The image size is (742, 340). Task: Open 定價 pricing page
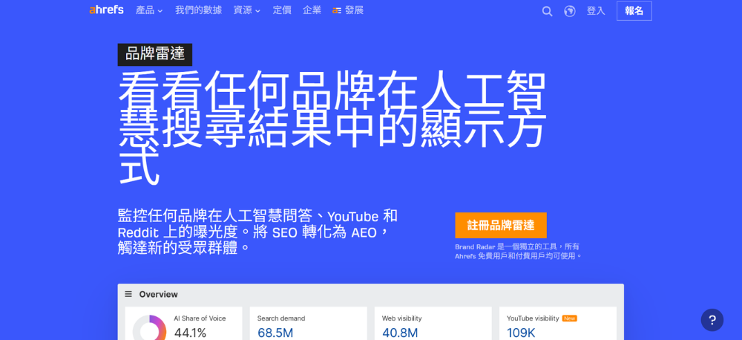(x=282, y=10)
